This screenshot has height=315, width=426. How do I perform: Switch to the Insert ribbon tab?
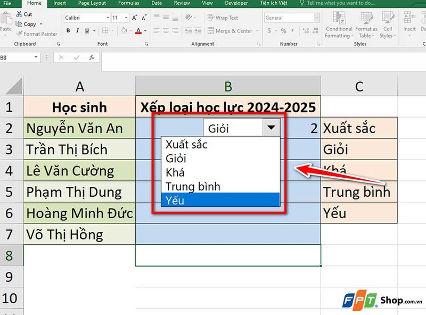point(59,3)
